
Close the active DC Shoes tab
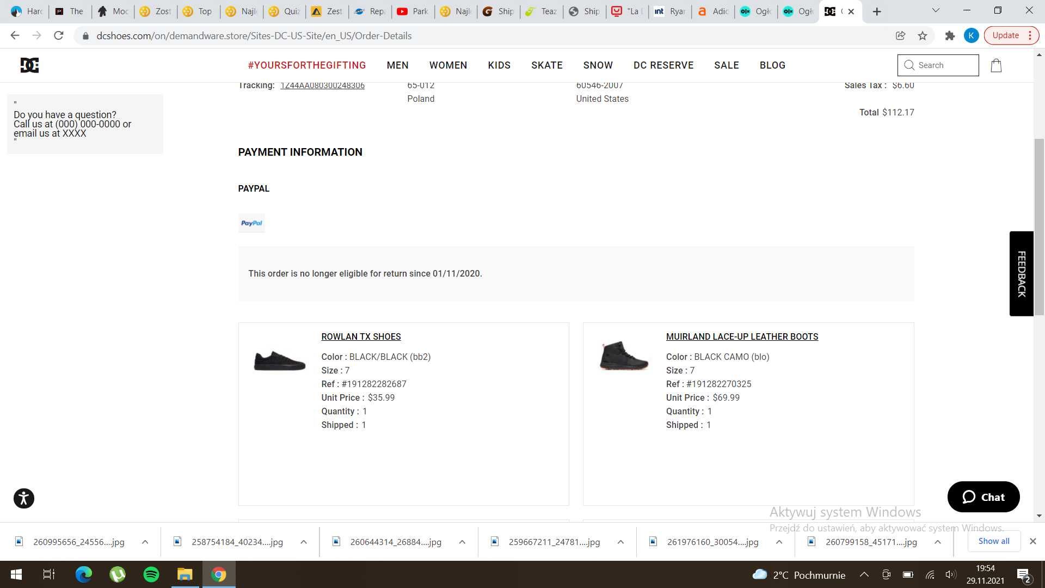click(x=851, y=11)
